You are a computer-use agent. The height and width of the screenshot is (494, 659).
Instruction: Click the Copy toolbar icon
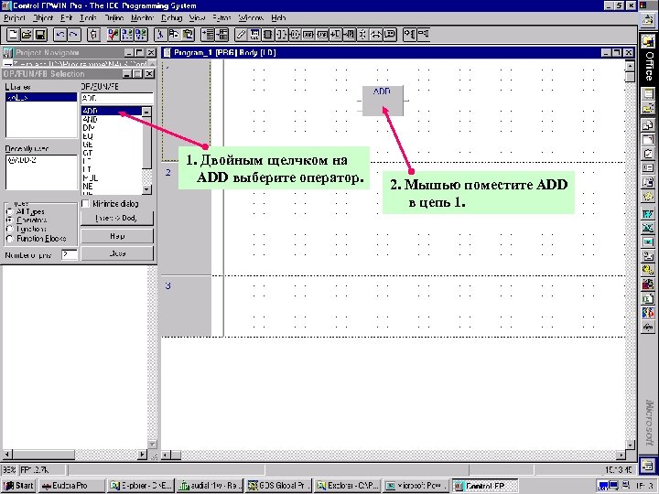click(x=174, y=35)
